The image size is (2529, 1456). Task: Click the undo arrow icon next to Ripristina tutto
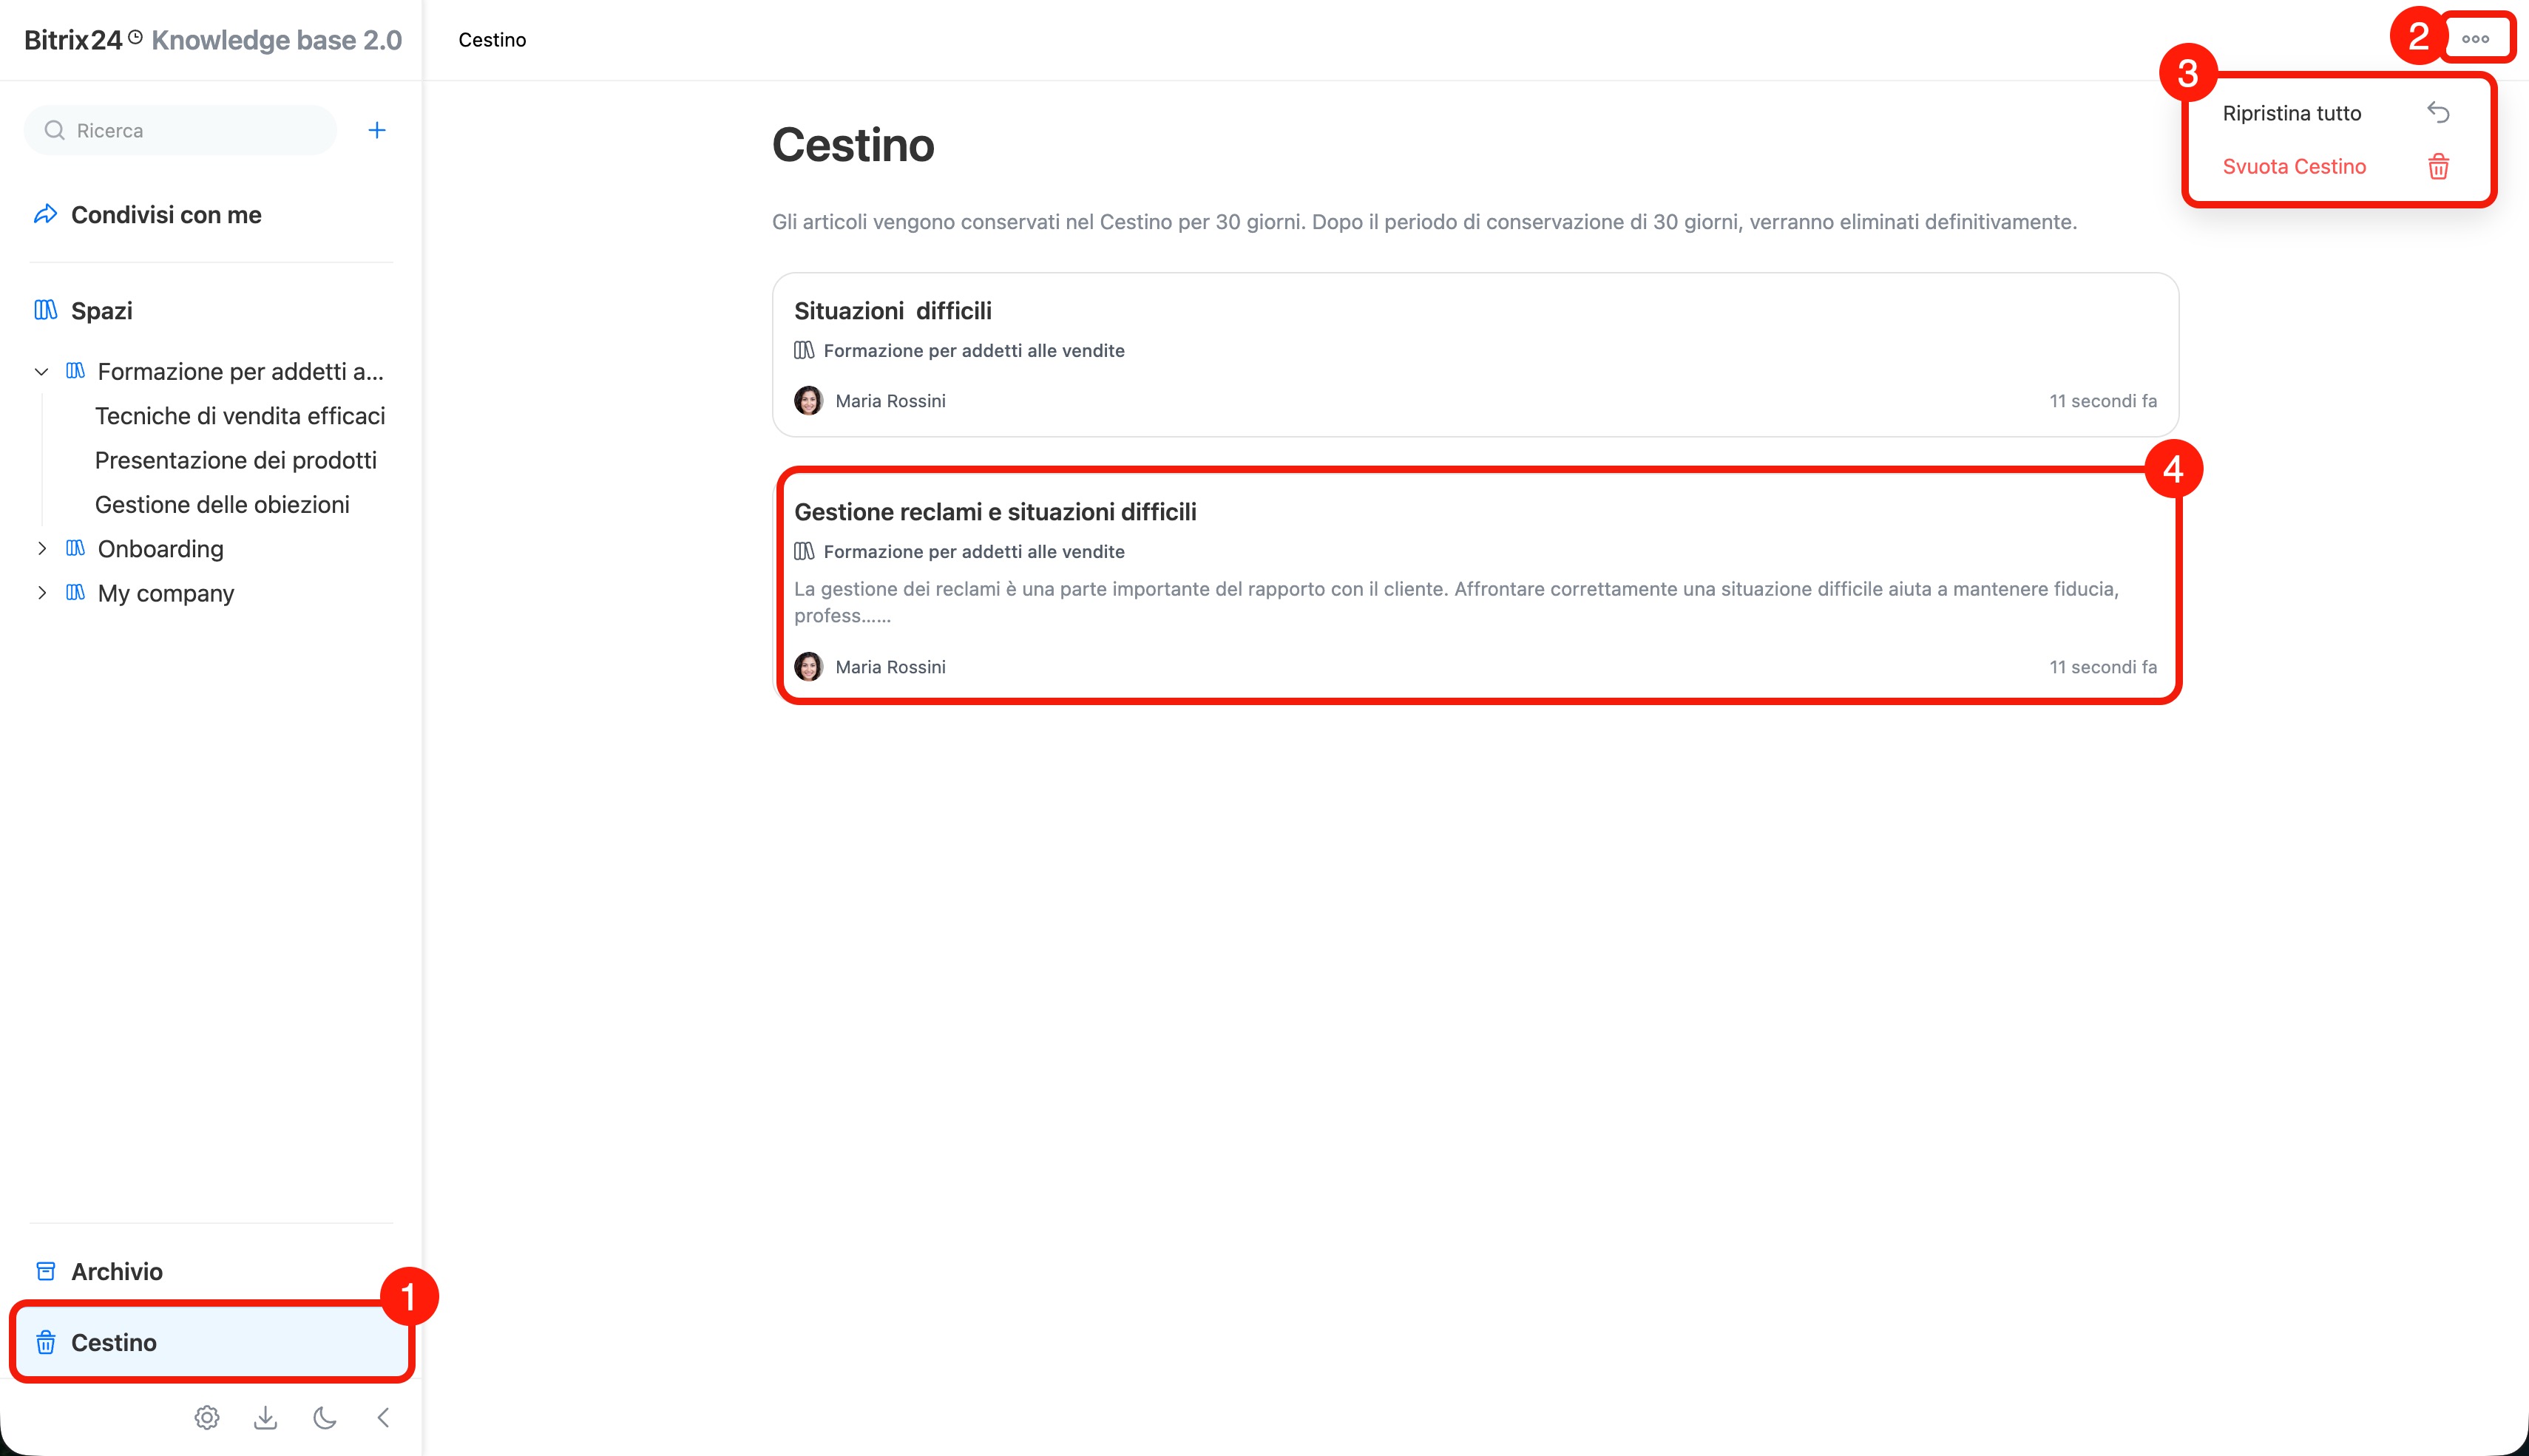2438,112
